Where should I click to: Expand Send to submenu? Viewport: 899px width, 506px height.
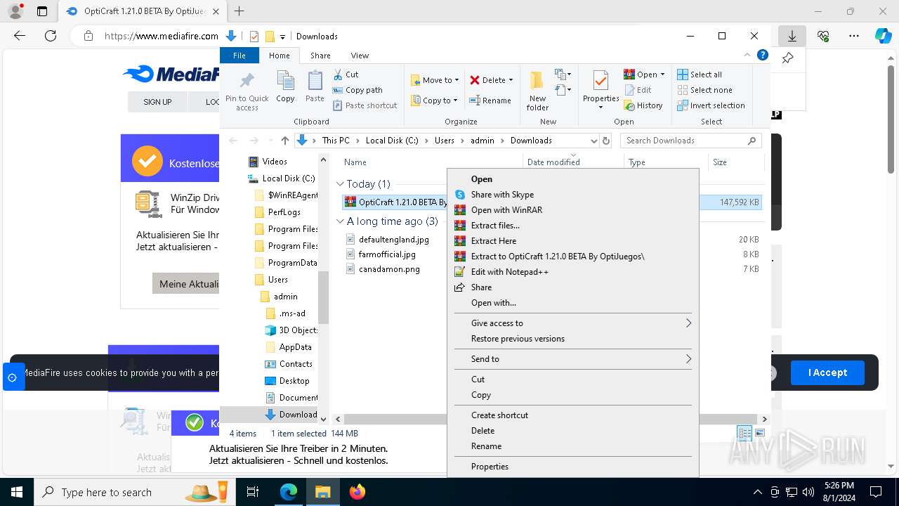click(688, 359)
